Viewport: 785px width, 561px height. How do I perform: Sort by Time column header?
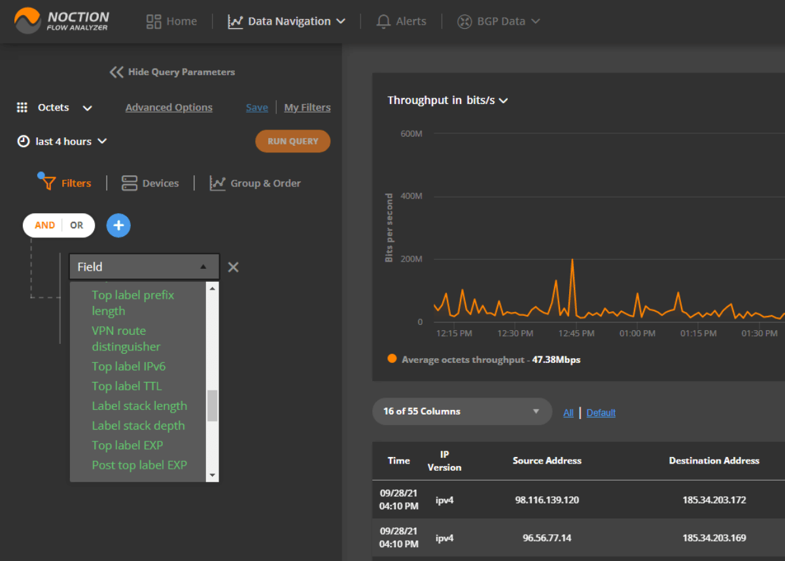click(x=398, y=460)
